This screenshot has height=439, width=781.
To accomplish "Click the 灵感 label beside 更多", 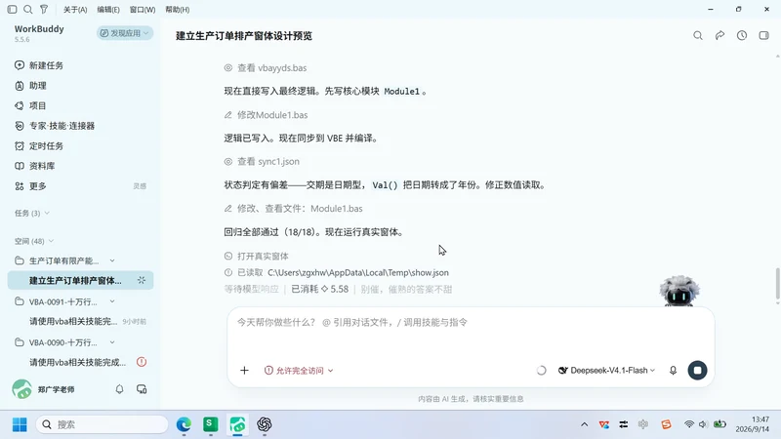I will click(140, 186).
